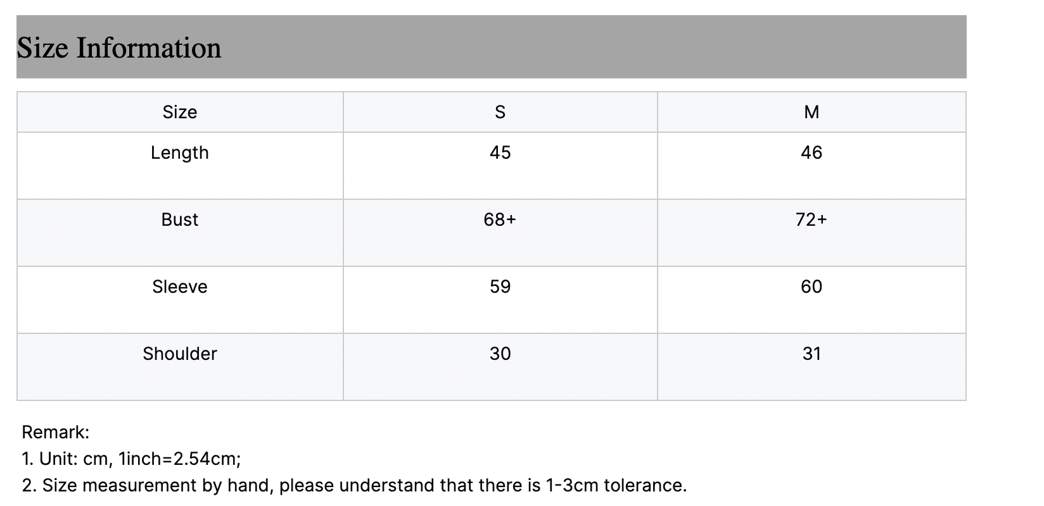Click the S size column header
The image size is (1044, 506).
[500, 112]
